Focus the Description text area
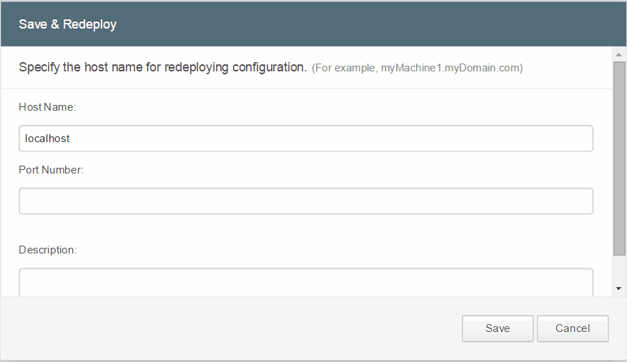 (x=306, y=282)
